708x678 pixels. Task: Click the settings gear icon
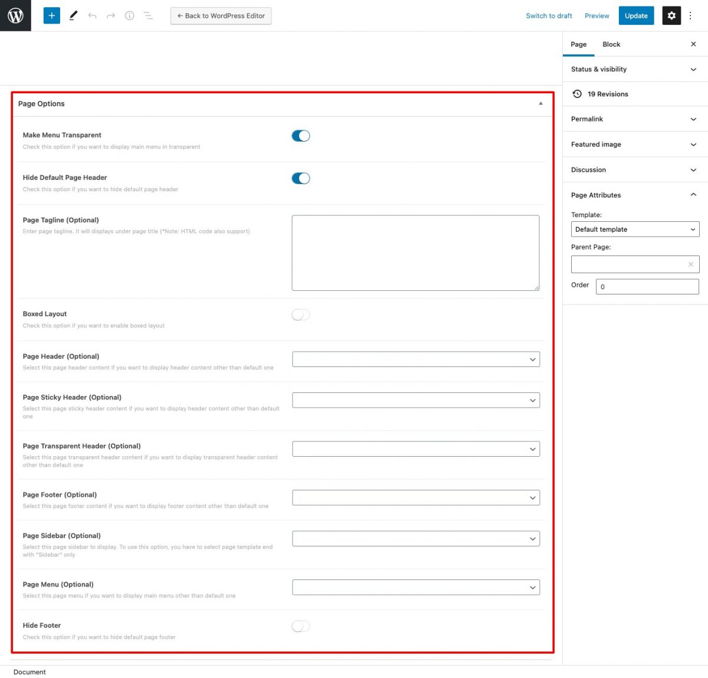point(671,15)
